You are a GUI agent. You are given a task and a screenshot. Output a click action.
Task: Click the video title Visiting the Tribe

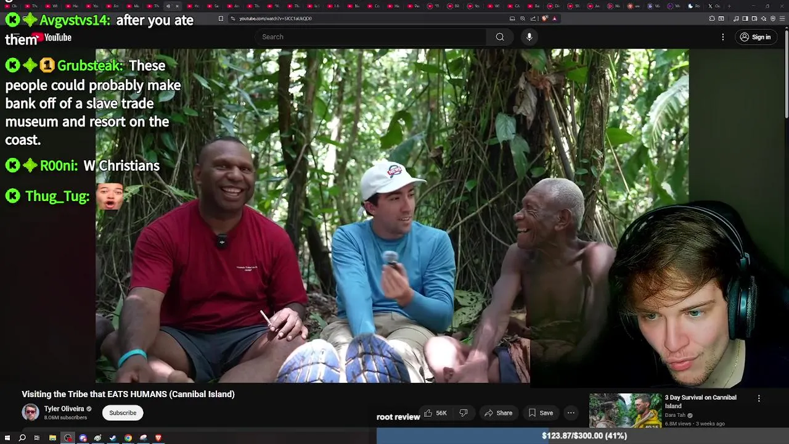(x=128, y=394)
